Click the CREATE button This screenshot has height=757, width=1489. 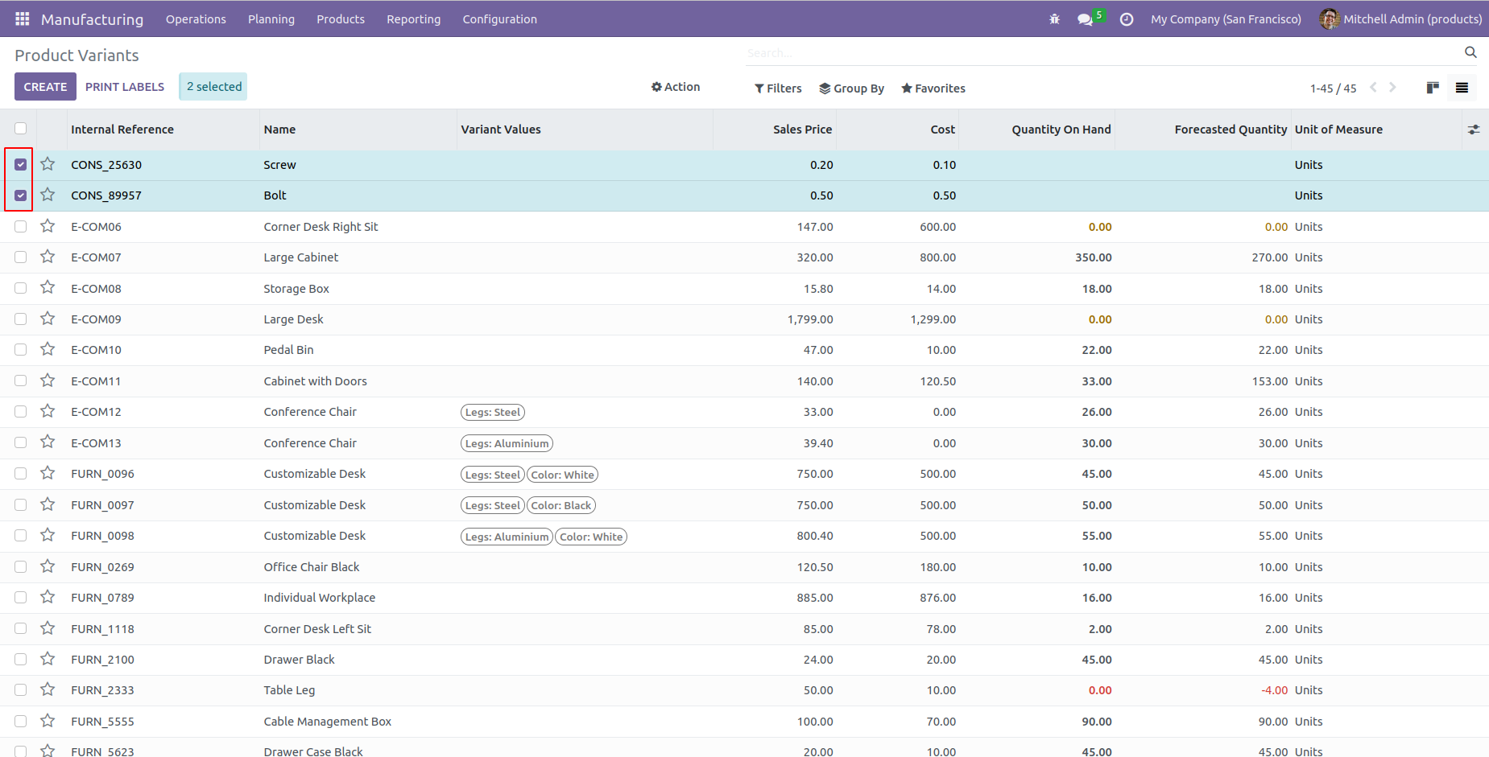click(x=45, y=87)
